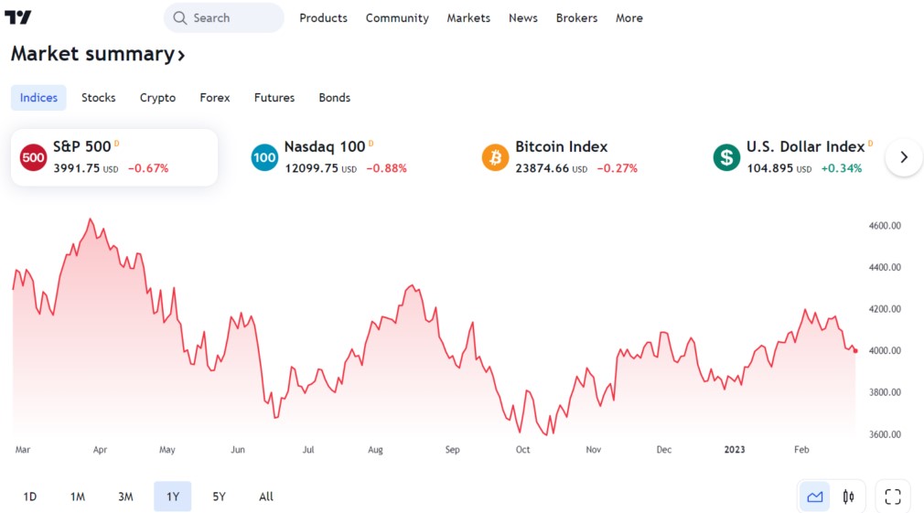The image size is (924, 513).
Task: Click the Bitcoin price 23874.66
Action: tap(543, 168)
